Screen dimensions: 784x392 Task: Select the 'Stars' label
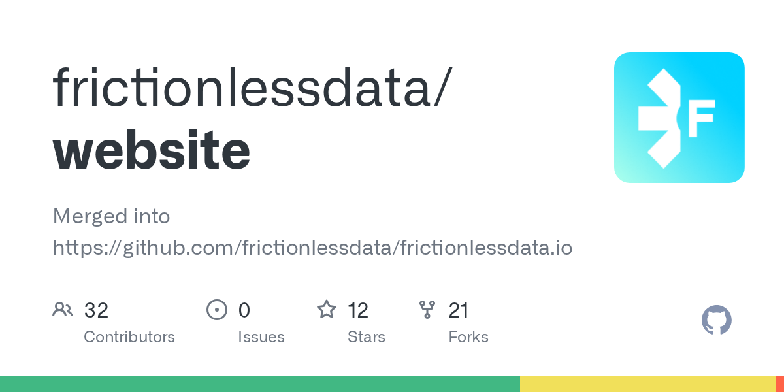tap(365, 337)
